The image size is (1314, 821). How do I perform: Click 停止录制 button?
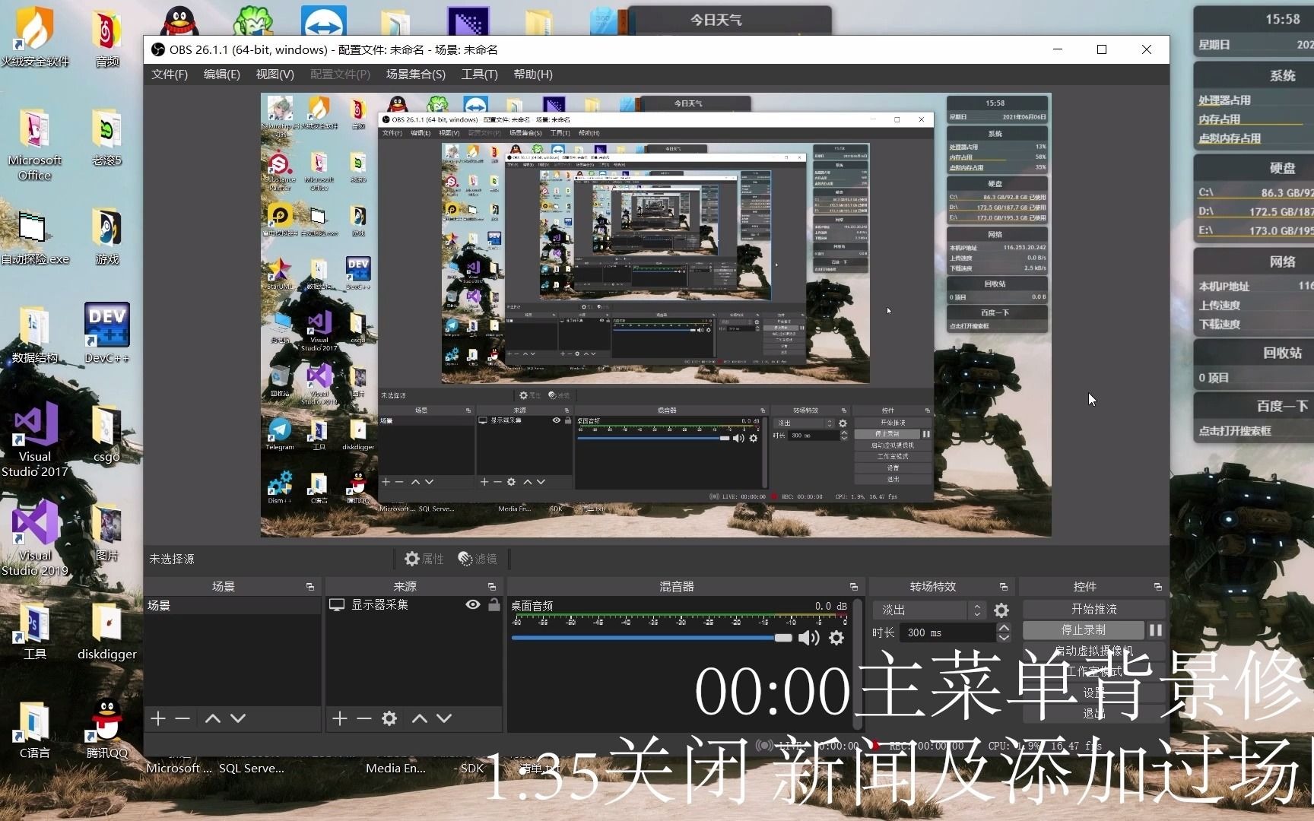(1084, 630)
